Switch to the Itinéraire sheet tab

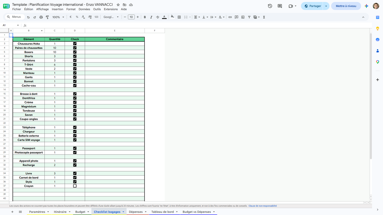point(60,212)
